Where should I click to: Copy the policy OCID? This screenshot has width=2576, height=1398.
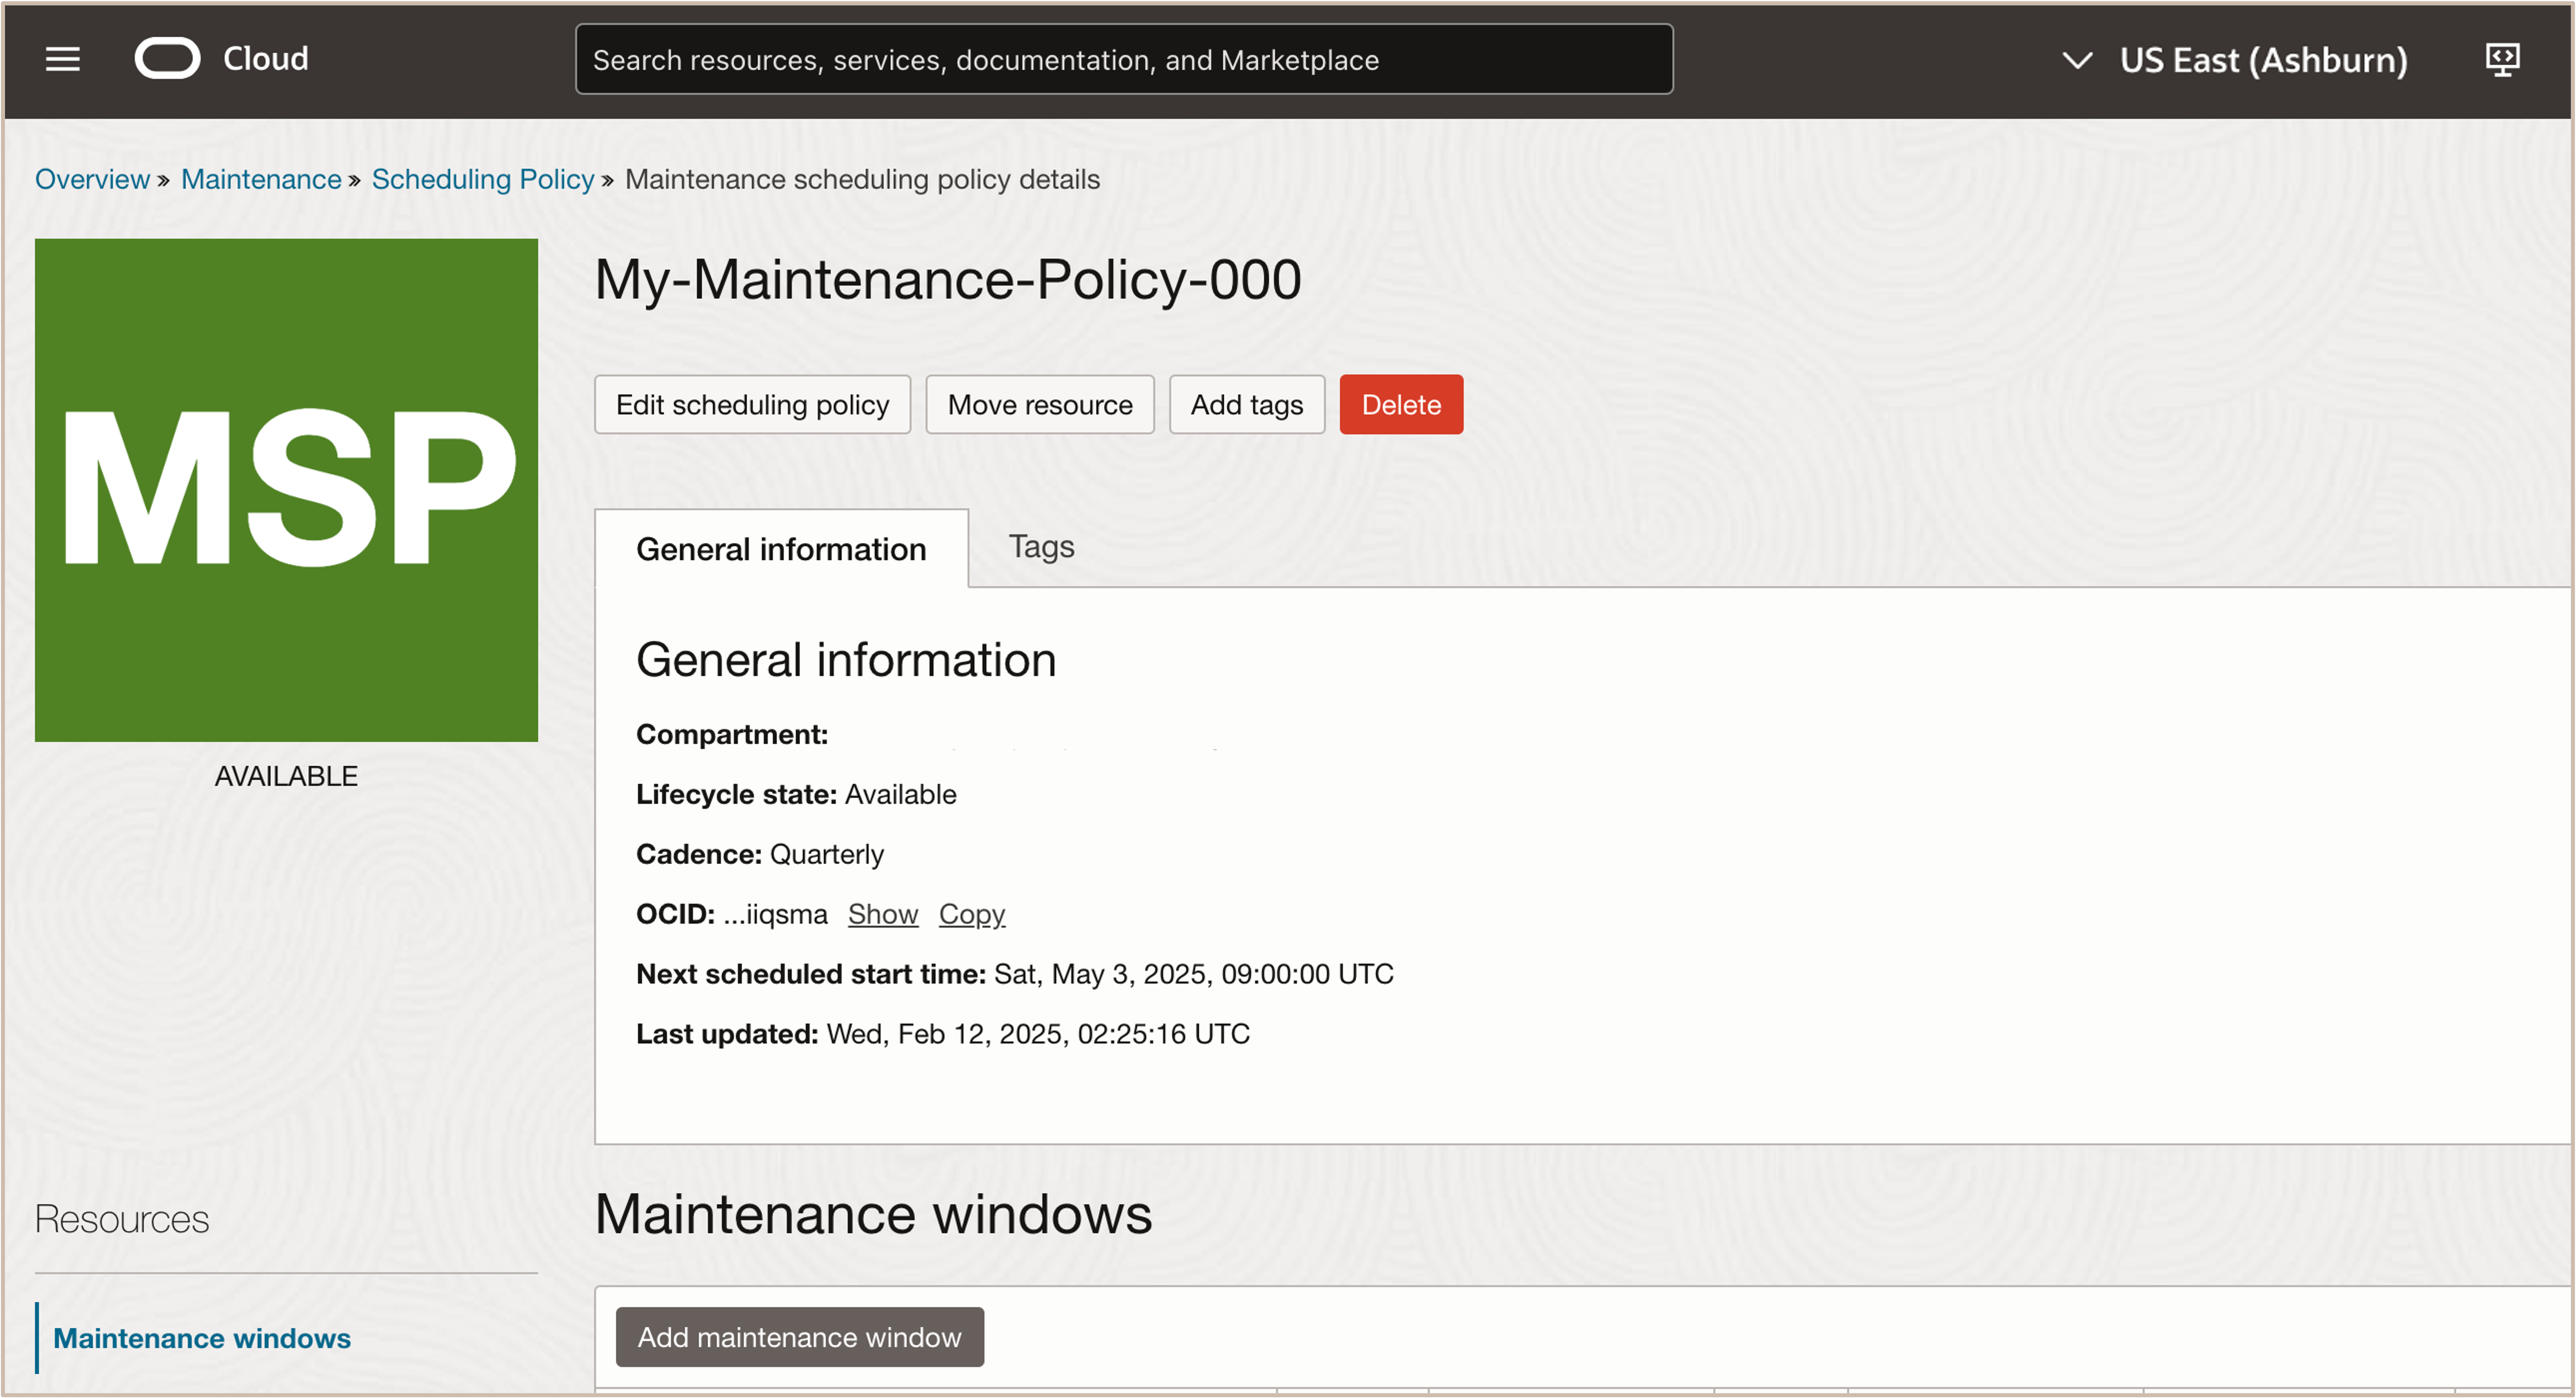[971, 913]
